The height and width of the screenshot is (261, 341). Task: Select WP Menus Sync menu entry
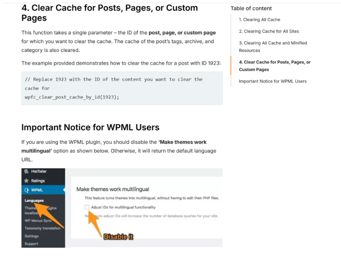39,220
